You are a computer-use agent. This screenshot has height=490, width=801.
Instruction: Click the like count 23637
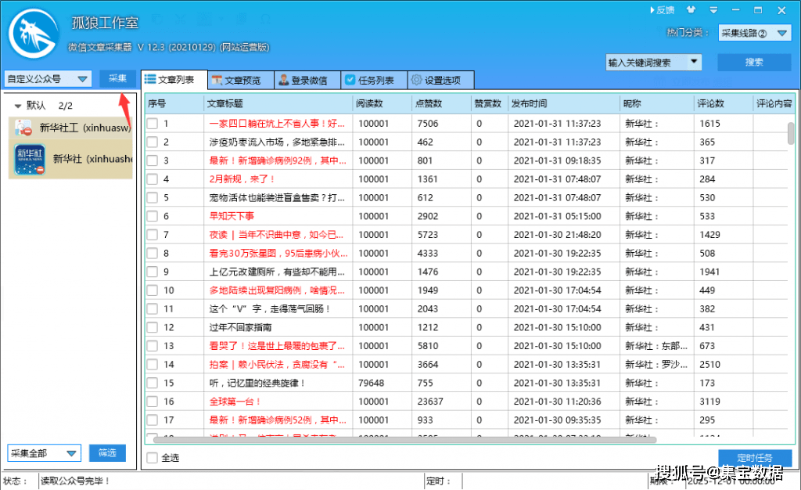click(430, 402)
